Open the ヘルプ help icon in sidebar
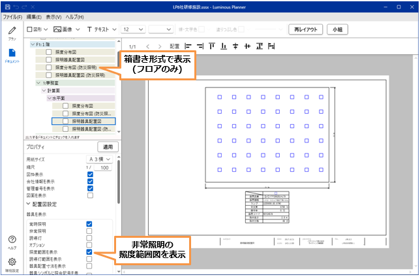This screenshot has width=420, height=277. (x=12, y=242)
